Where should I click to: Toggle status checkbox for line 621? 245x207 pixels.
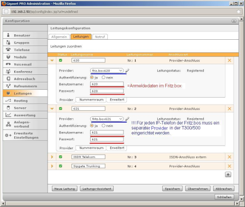[61, 108]
